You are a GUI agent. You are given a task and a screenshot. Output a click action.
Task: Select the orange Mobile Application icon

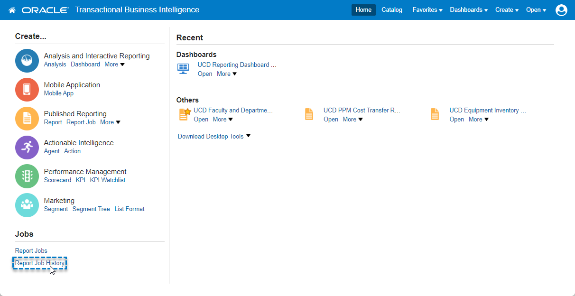pyautogui.click(x=27, y=90)
